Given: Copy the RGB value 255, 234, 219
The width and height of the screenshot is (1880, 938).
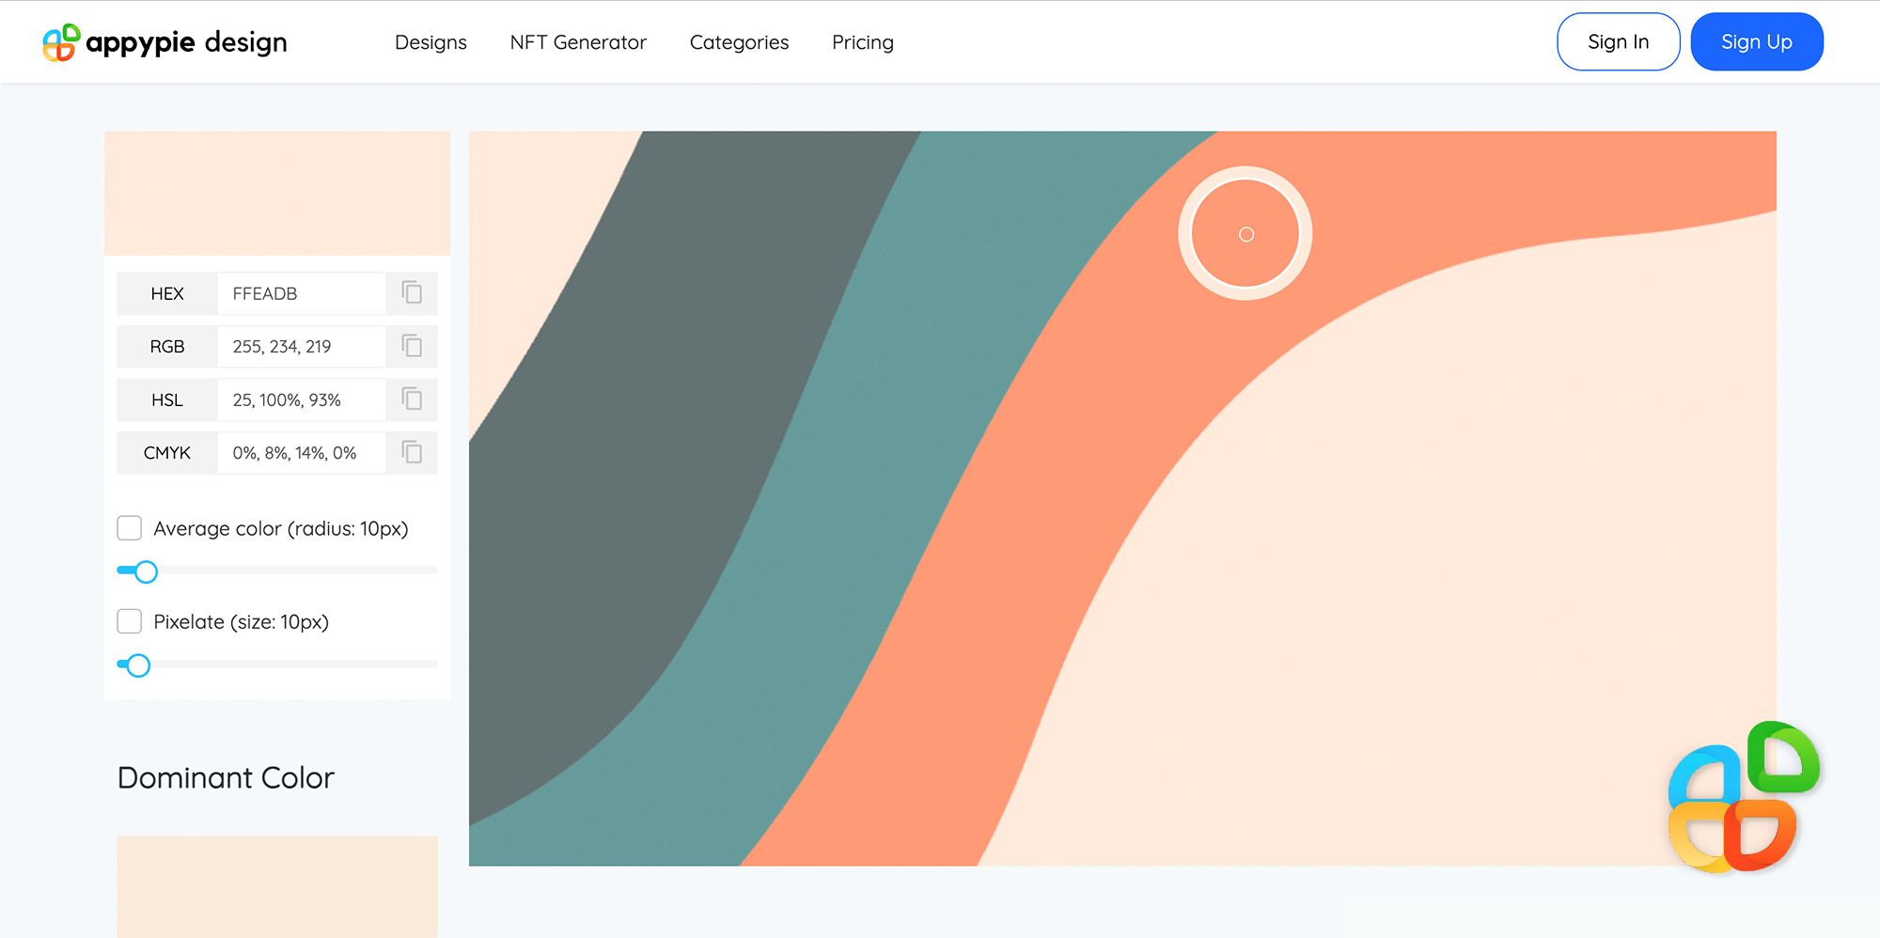Looking at the screenshot, I should point(412,346).
